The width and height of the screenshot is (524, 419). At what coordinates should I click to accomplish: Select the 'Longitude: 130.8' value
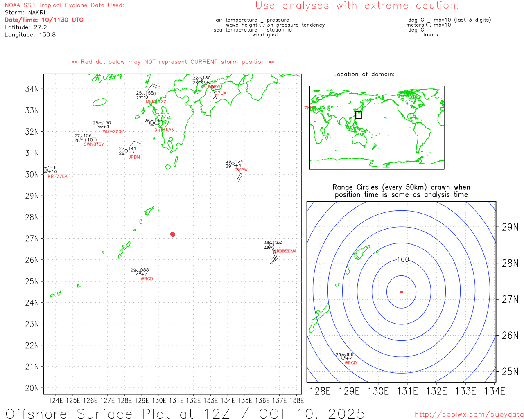(x=30, y=35)
